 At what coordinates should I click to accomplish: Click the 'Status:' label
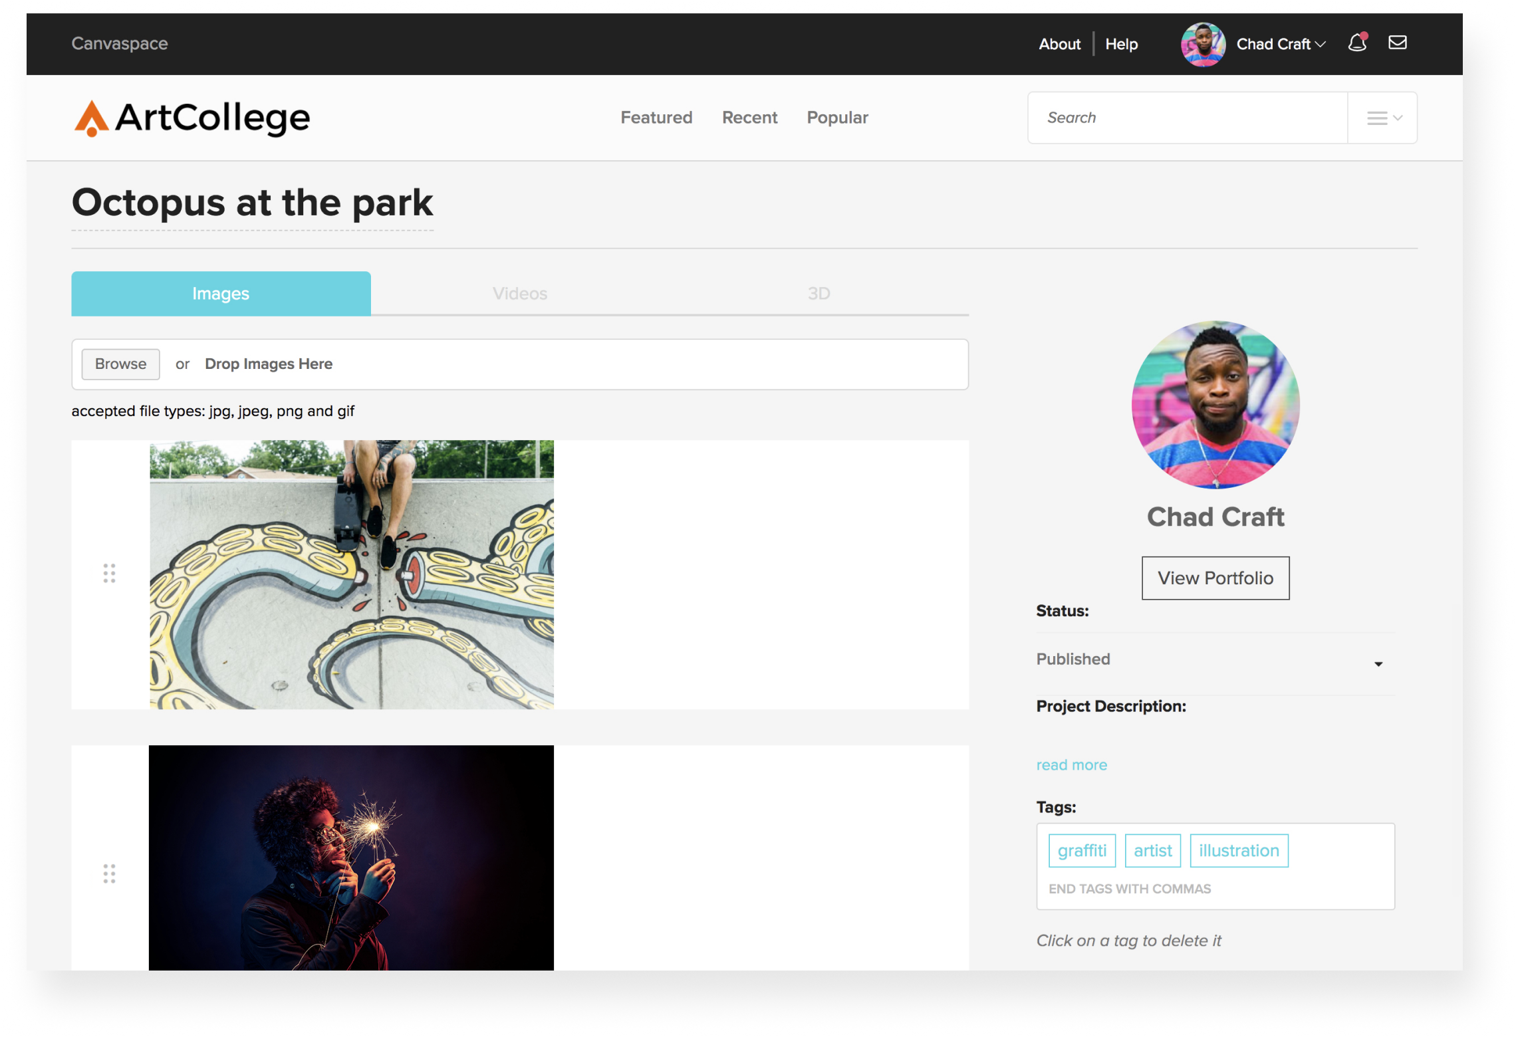tap(1062, 612)
